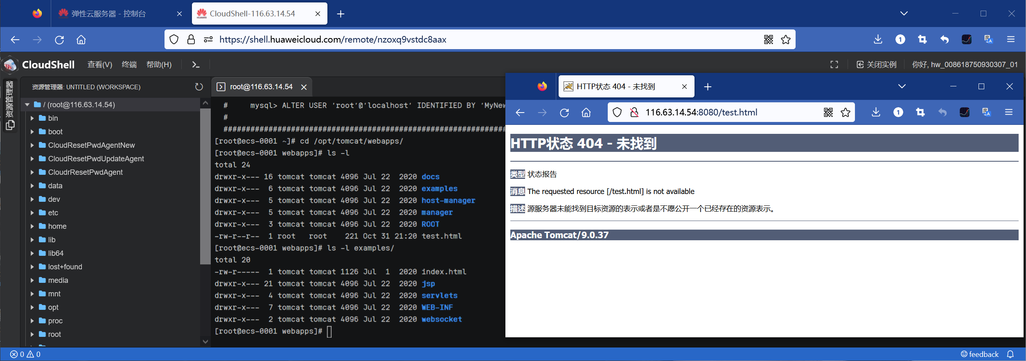Show QR code for the test.html page
Viewport: 1026px width, 361px height.
coord(828,112)
